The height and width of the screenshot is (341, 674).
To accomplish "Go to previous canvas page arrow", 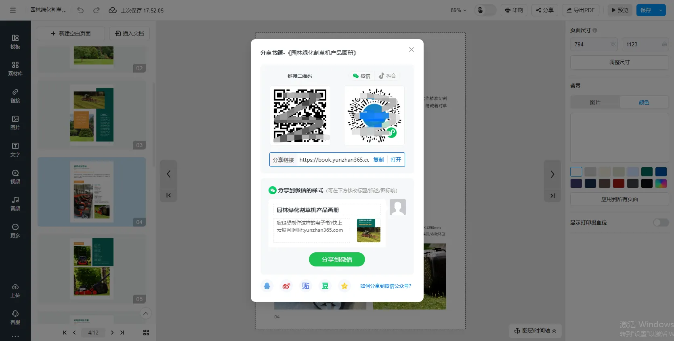I will 168,174.
